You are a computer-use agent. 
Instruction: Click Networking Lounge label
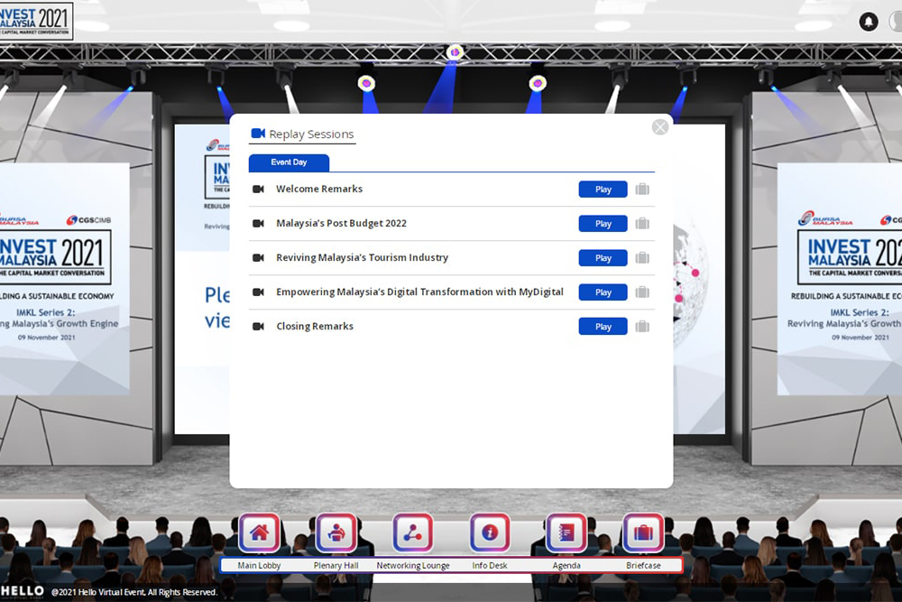click(413, 565)
